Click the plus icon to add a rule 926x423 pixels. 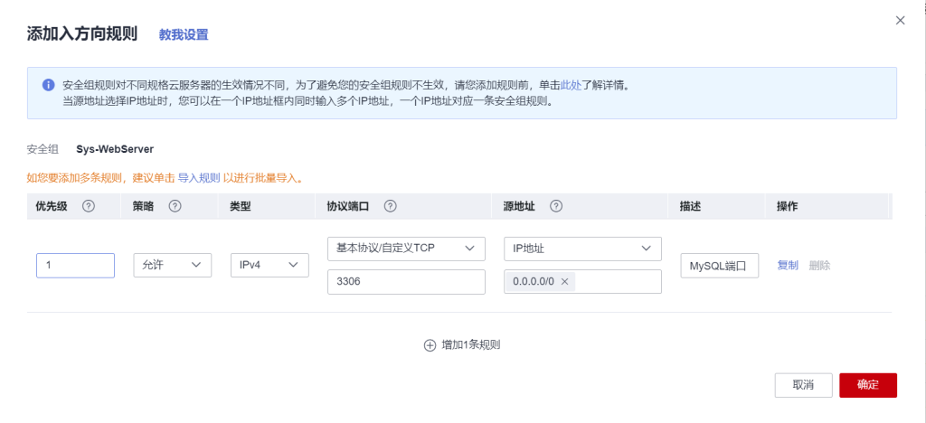tap(430, 344)
